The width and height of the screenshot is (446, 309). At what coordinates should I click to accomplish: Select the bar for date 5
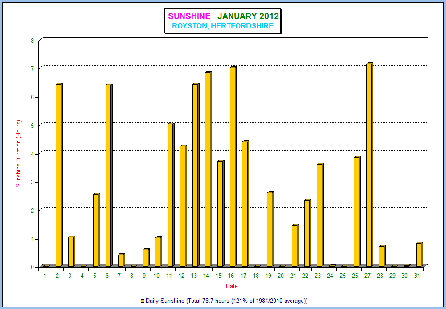[x=96, y=230]
